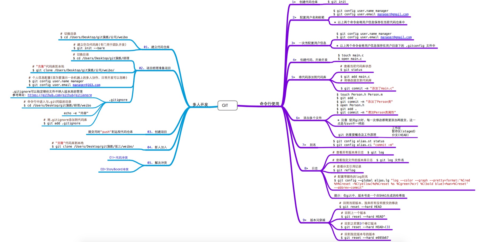Click the 7> 别名 node

309,145
